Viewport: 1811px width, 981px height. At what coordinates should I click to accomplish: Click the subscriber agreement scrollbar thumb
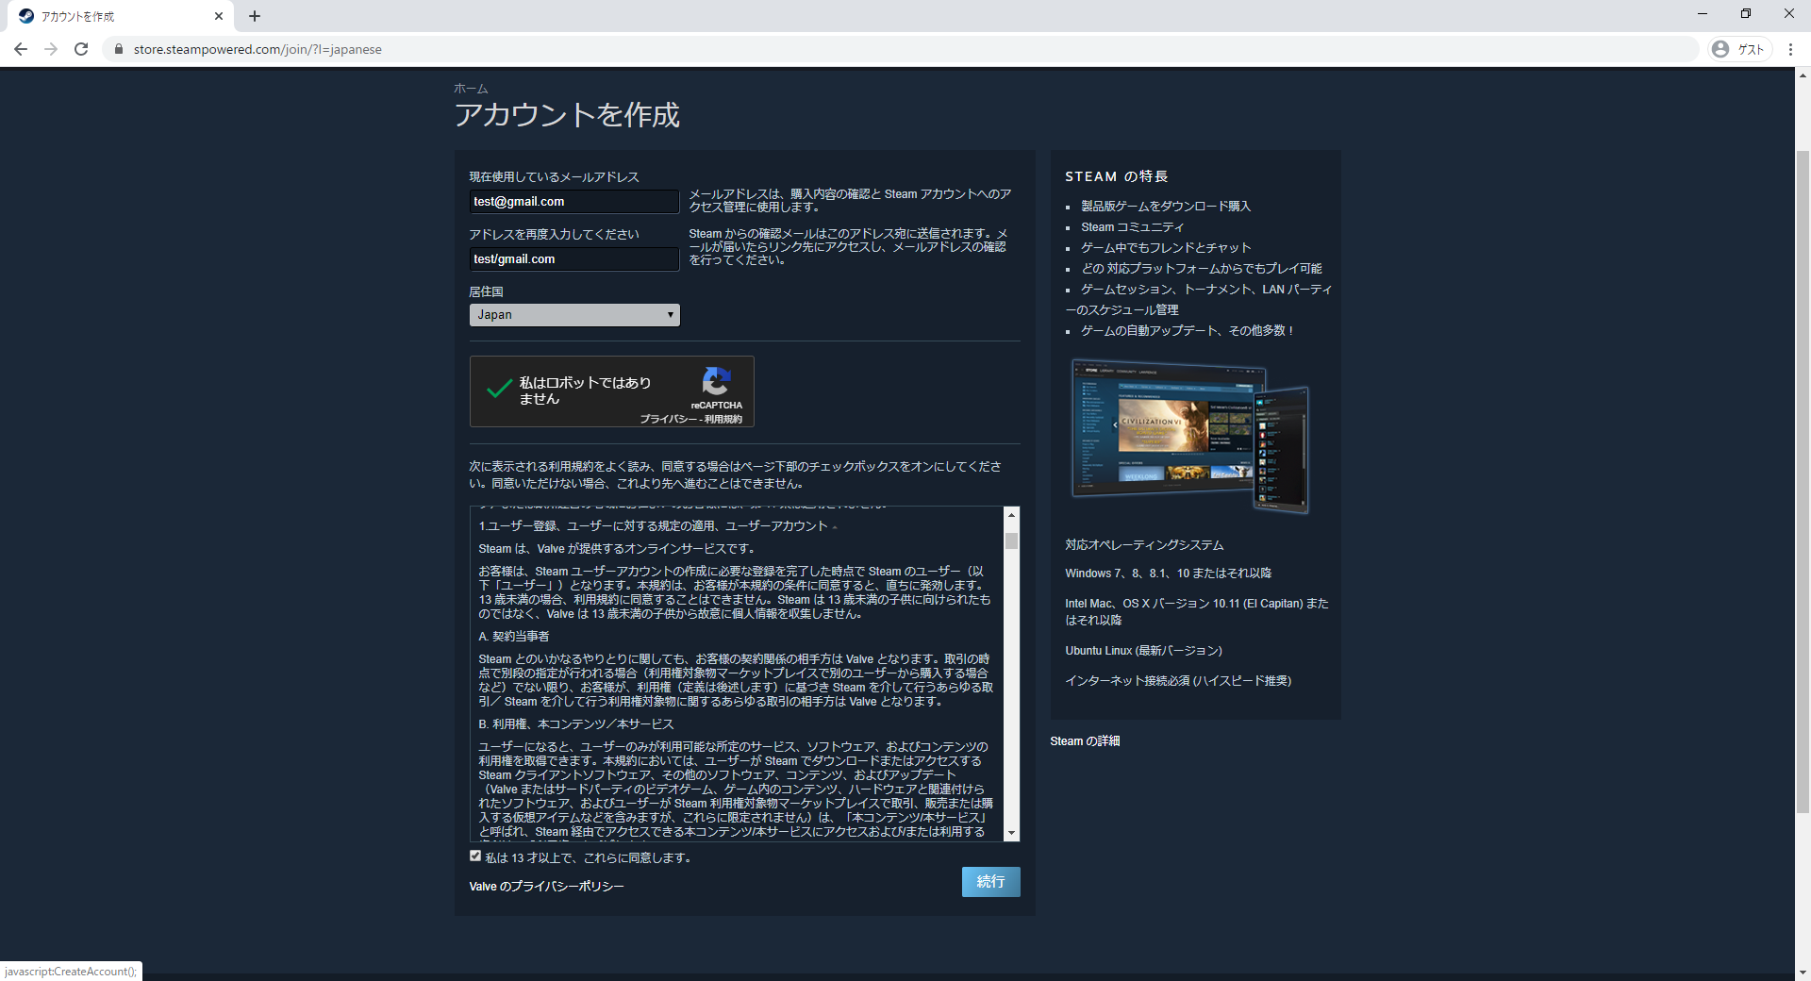pyautogui.click(x=1012, y=541)
